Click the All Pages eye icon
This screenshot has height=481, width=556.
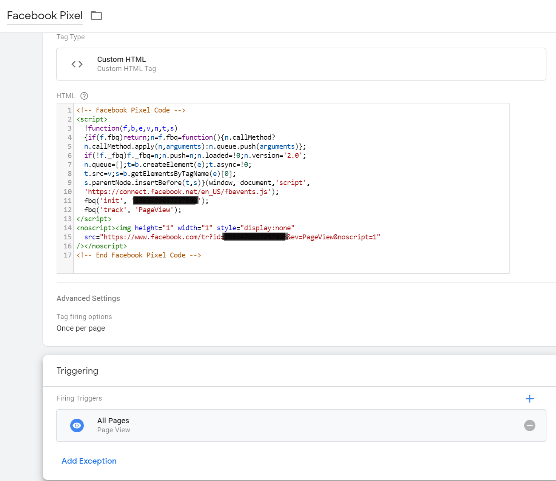tap(77, 425)
